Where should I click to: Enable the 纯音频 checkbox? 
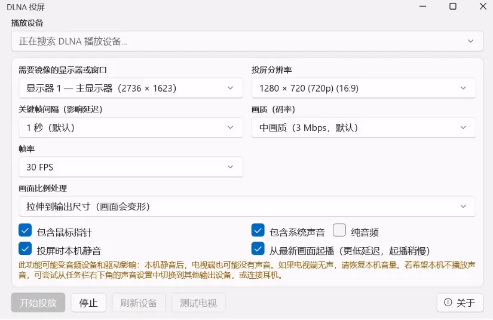pos(339,230)
